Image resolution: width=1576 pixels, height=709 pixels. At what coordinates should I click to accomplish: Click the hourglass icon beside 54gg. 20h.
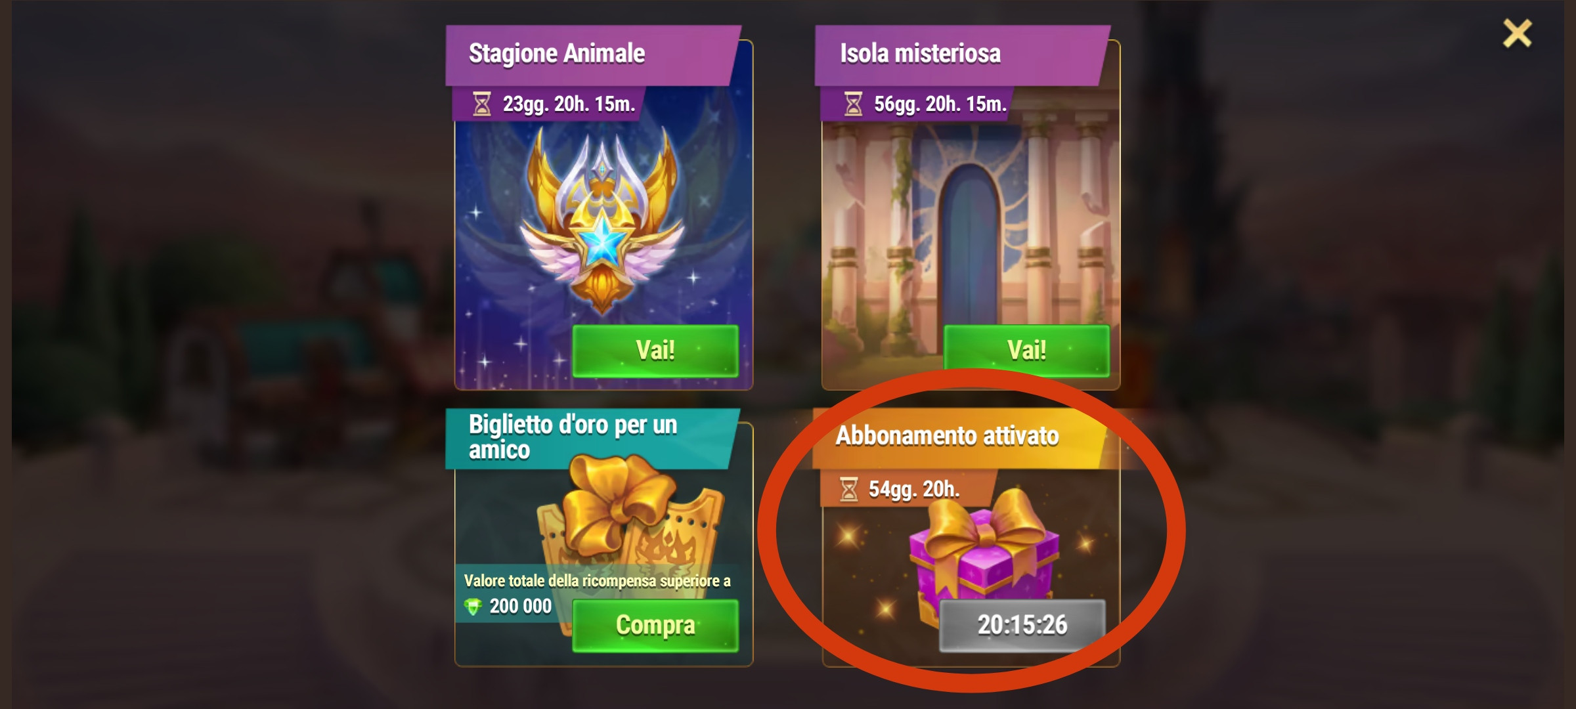848,490
